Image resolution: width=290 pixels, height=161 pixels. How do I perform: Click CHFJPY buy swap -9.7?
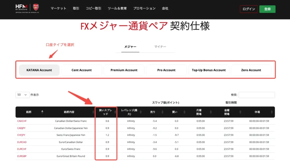click(x=176, y=135)
